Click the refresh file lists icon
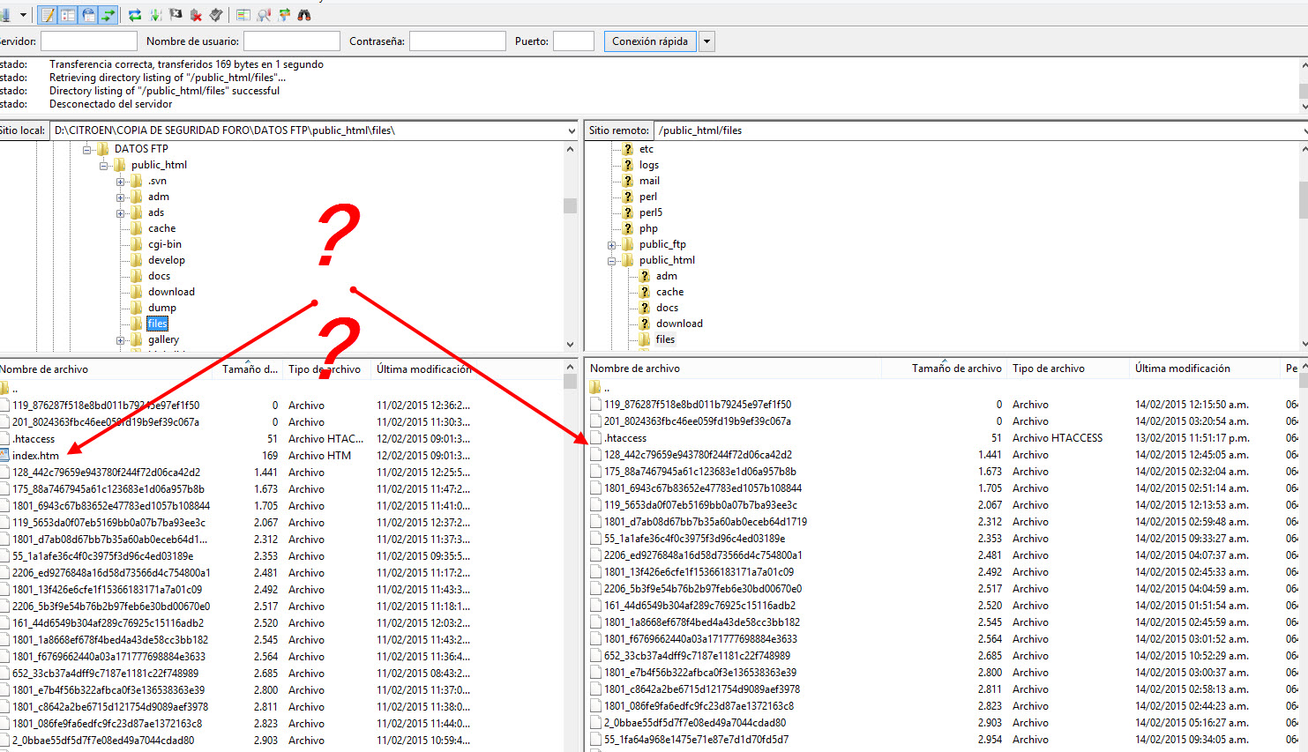The width and height of the screenshot is (1308, 752). (x=135, y=15)
